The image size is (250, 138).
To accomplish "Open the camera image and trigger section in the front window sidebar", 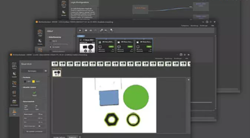I will [x=14, y=65].
